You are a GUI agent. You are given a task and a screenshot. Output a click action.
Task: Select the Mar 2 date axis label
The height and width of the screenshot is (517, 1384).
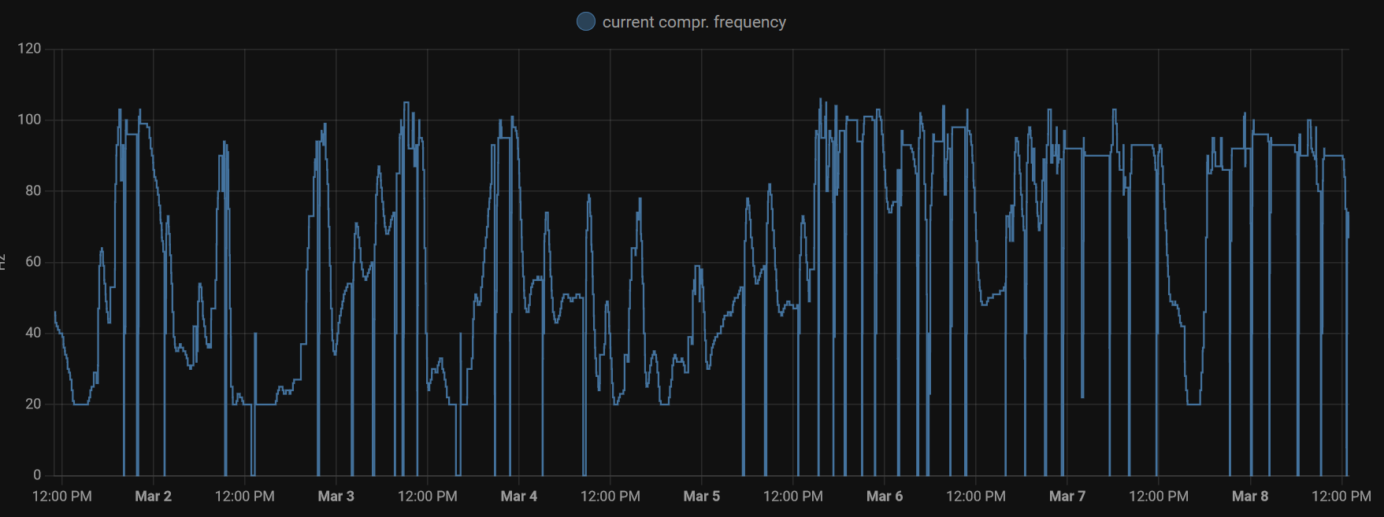click(153, 496)
